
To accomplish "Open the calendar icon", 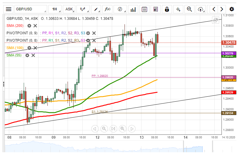I will tap(144, 9).
